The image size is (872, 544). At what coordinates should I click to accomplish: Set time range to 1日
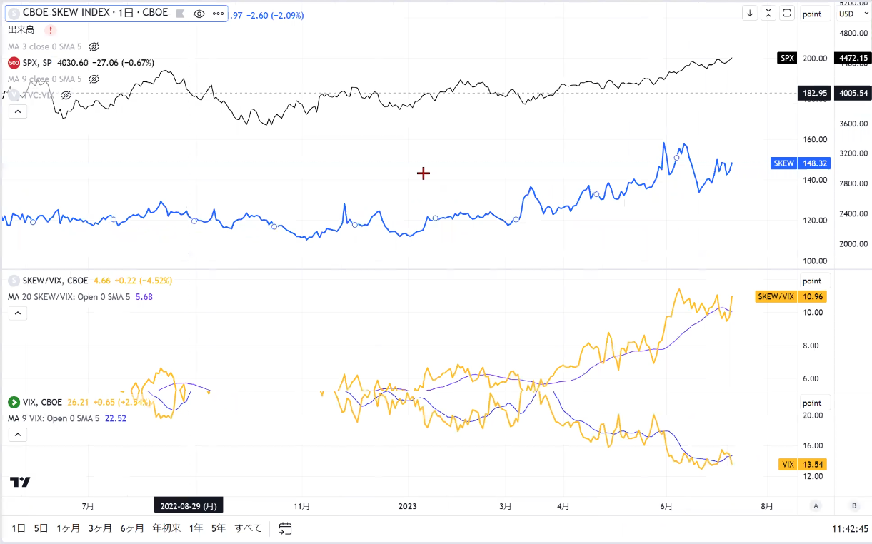pyautogui.click(x=19, y=528)
